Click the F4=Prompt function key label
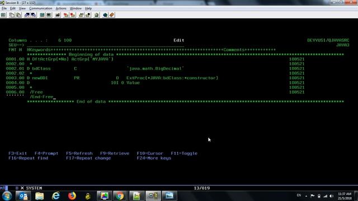Viewport: 358px width, 201px height. pyautogui.click(x=46, y=154)
